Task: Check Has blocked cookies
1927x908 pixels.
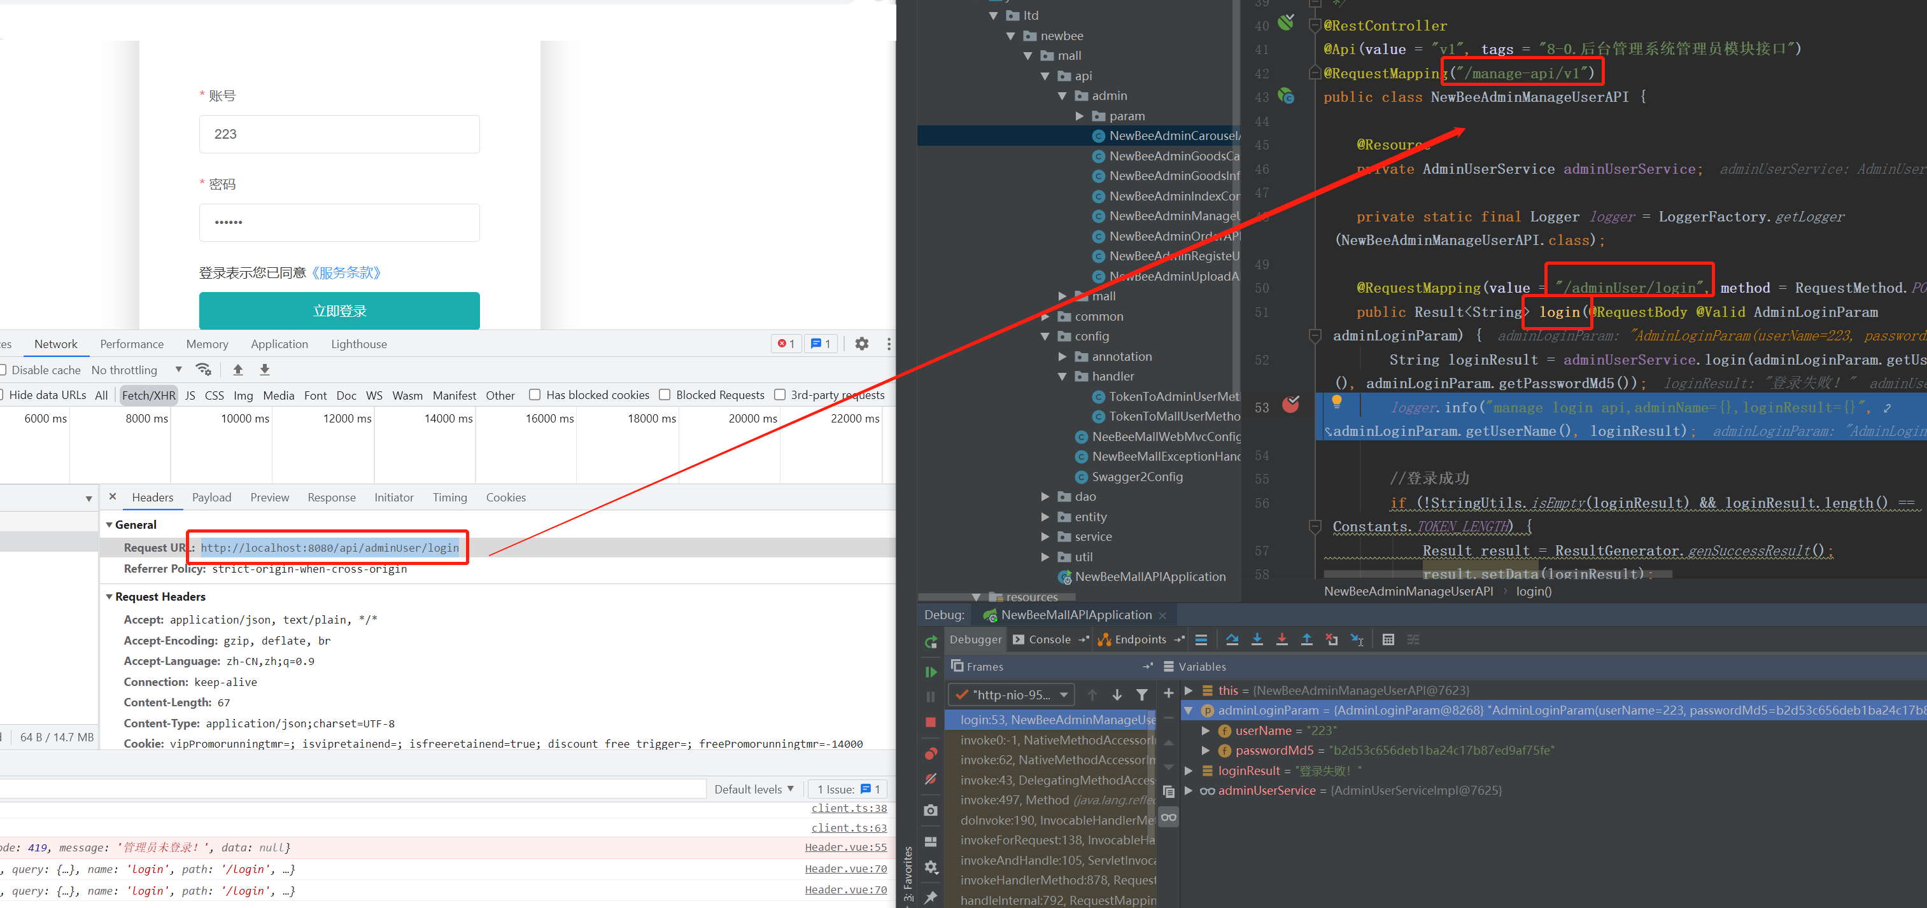Action: pyautogui.click(x=535, y=395)
